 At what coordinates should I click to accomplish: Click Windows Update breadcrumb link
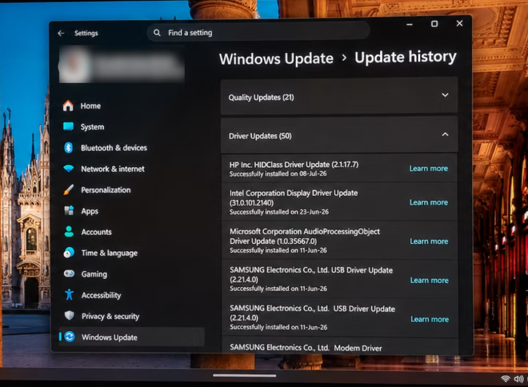pos(276,58)
